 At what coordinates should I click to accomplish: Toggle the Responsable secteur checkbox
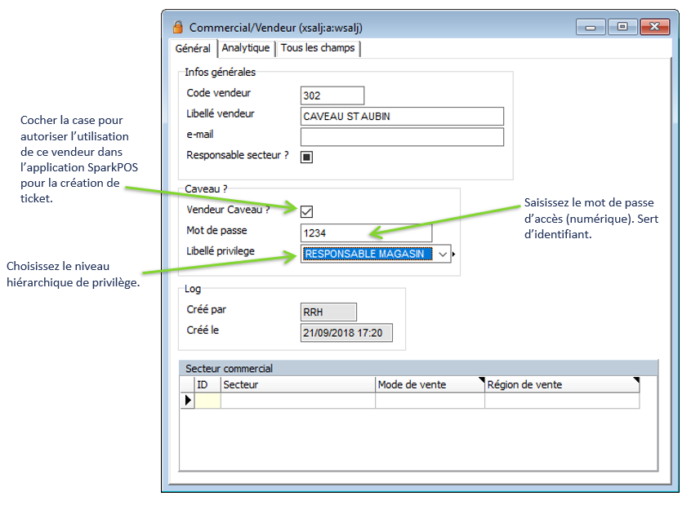click(307, 157)
